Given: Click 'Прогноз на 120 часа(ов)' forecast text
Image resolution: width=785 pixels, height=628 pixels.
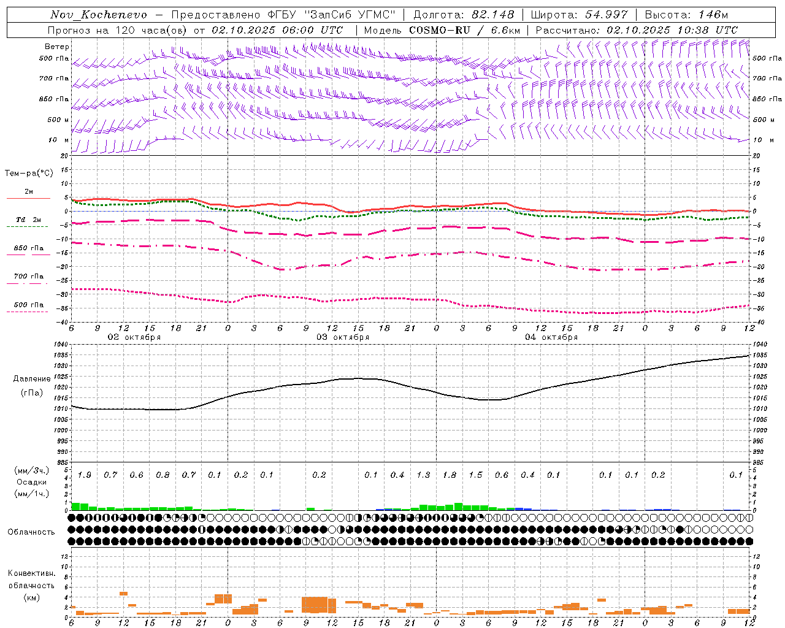Looking at the screenshot, I should tap(118, 30).
